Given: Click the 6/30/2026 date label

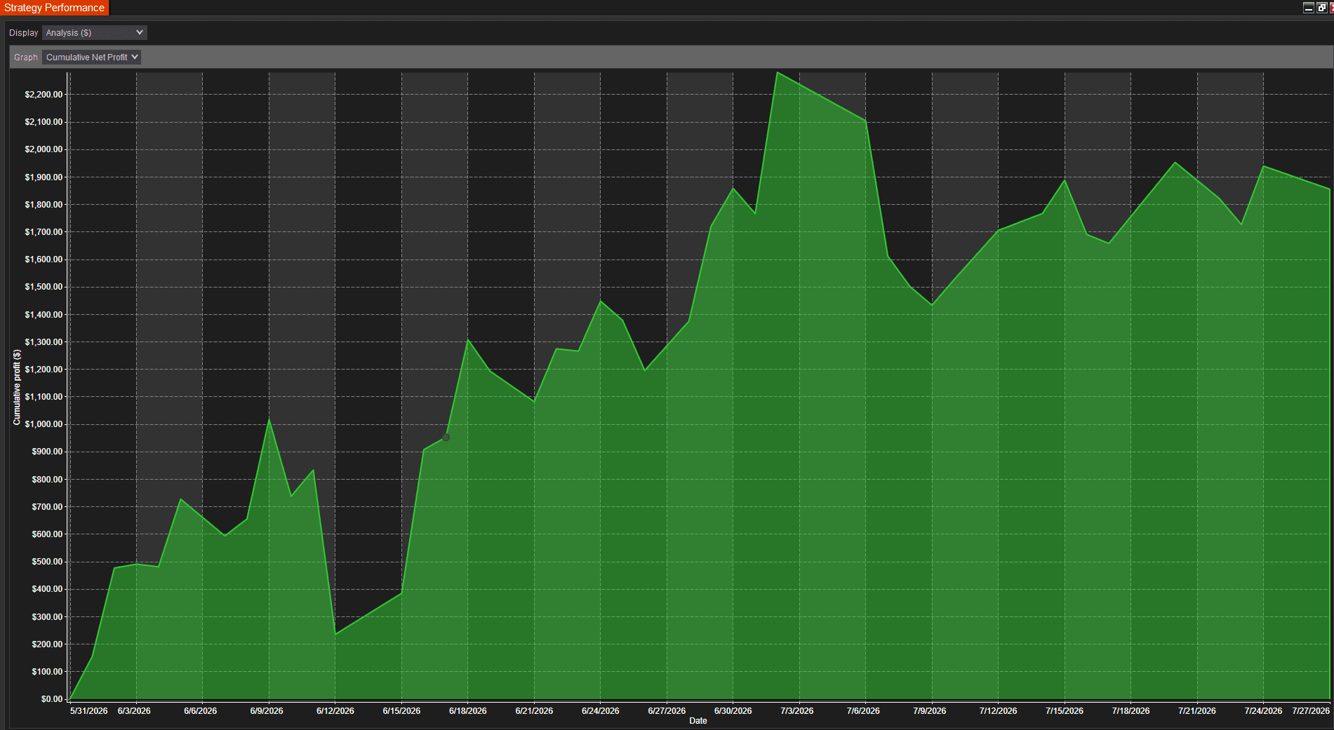Looking at the screenshot, I should tap(733, 711).
